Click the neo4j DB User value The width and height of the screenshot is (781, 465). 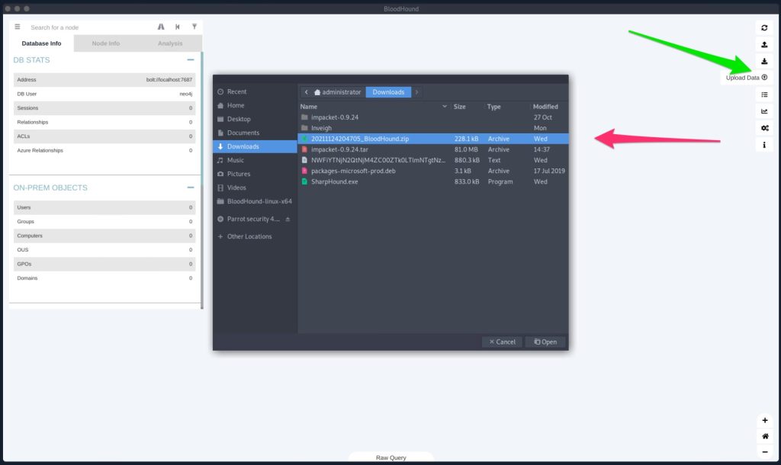click(186, 94)
